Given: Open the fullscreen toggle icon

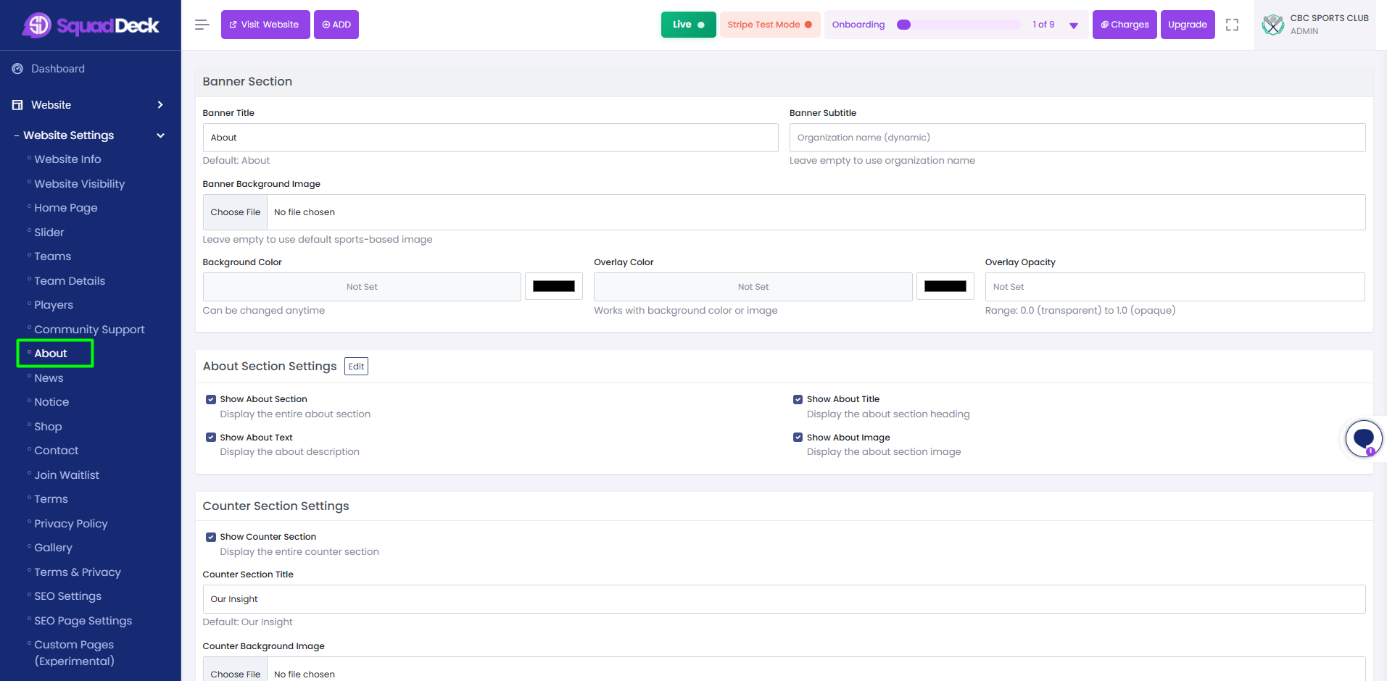Looking at the screenshot, I should coord(1232,25).
